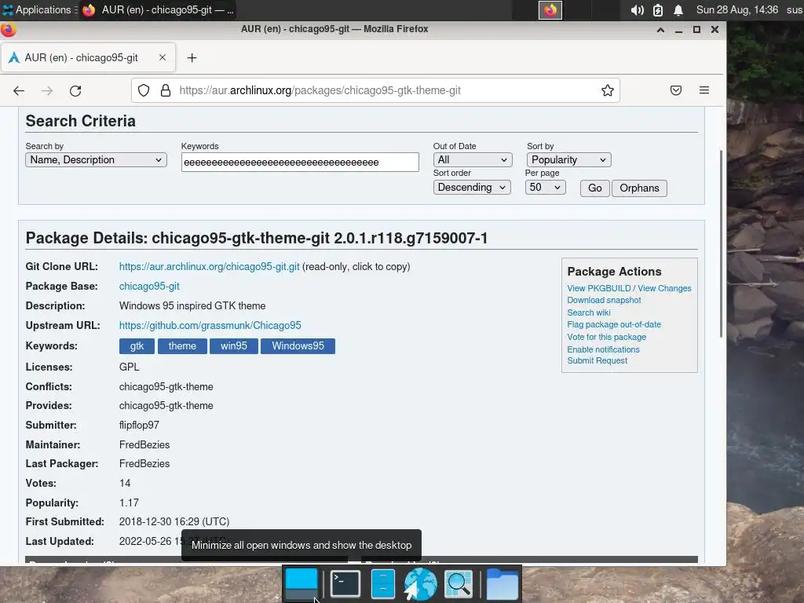Image resolution: width=804 pixels, height=603 pixels.
Task: Open a new tab with plus button
Action: click(192, 58)
